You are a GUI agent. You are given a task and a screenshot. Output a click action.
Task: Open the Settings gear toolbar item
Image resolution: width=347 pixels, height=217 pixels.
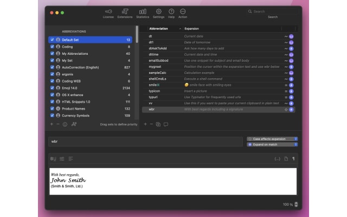[x=159, y=14]
